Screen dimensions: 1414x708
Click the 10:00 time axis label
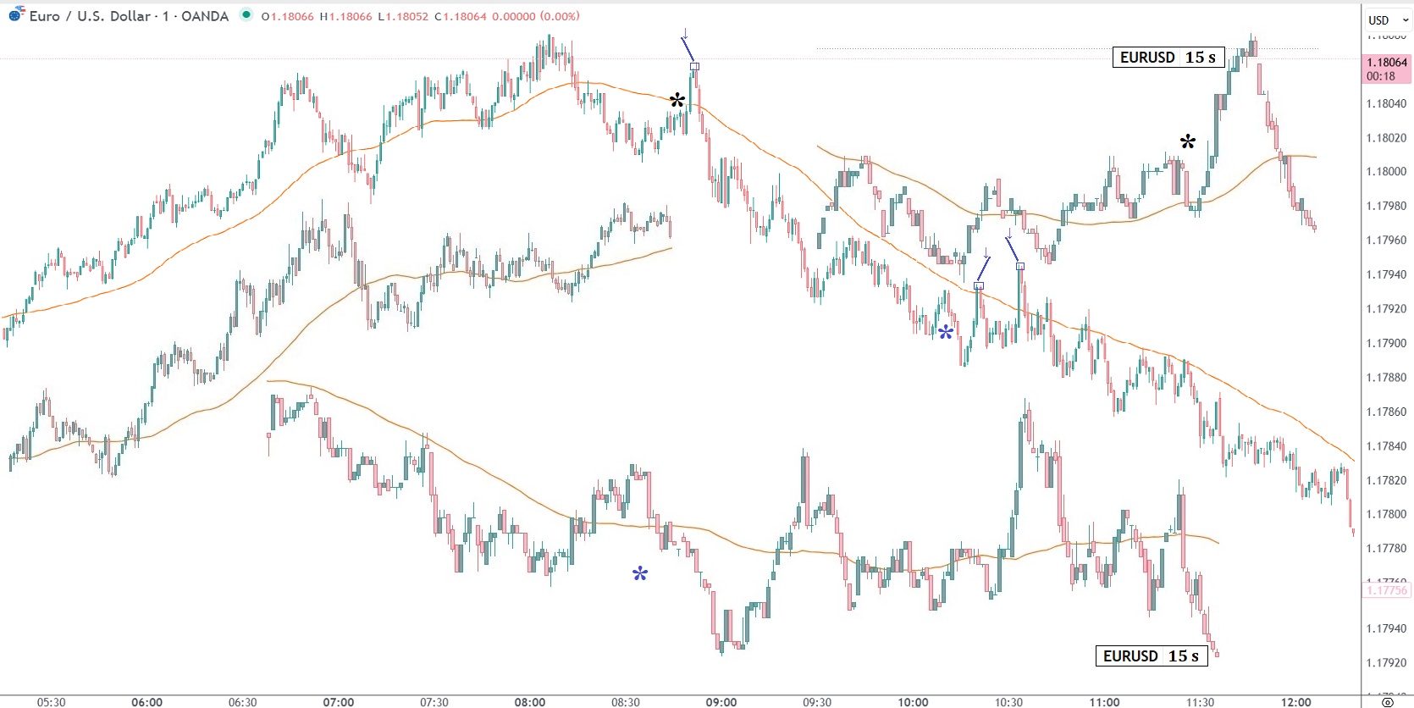tap(913, 702)
